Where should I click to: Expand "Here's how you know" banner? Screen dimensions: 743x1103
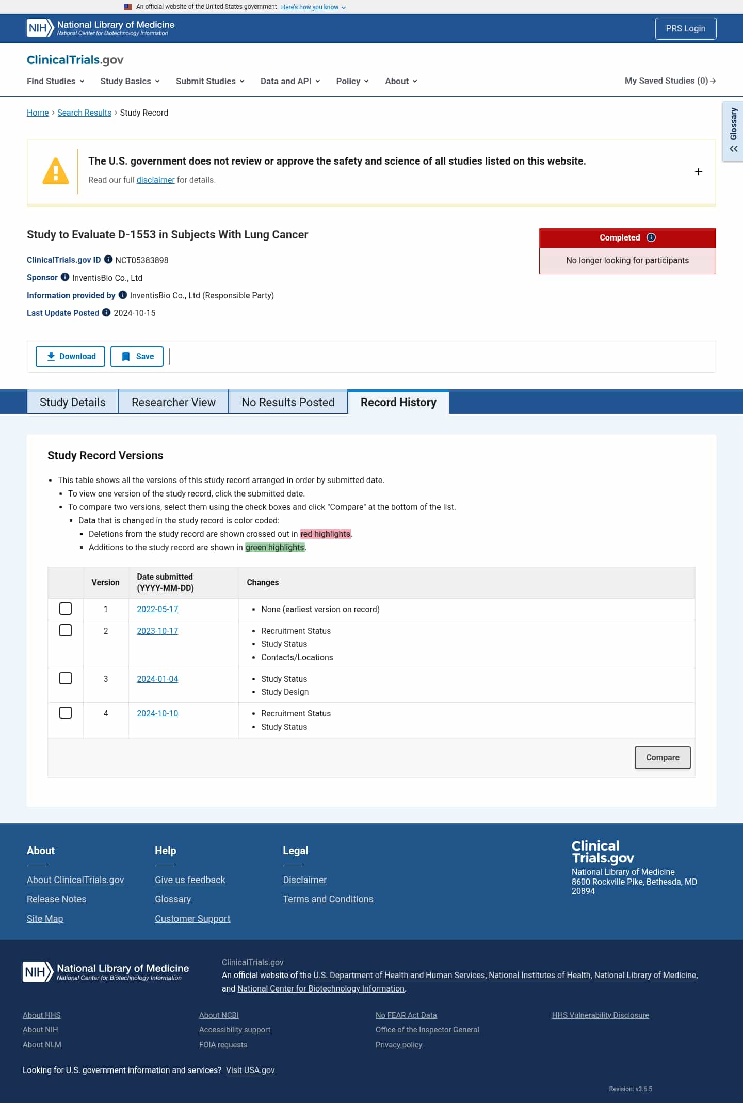(313, 7)
